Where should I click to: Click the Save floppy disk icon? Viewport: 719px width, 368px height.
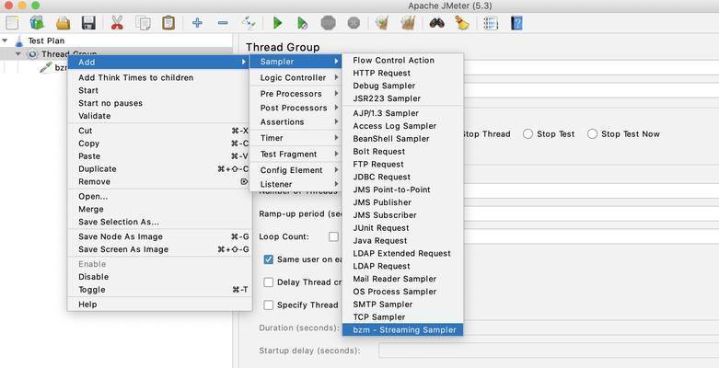(x=88, y=22)
